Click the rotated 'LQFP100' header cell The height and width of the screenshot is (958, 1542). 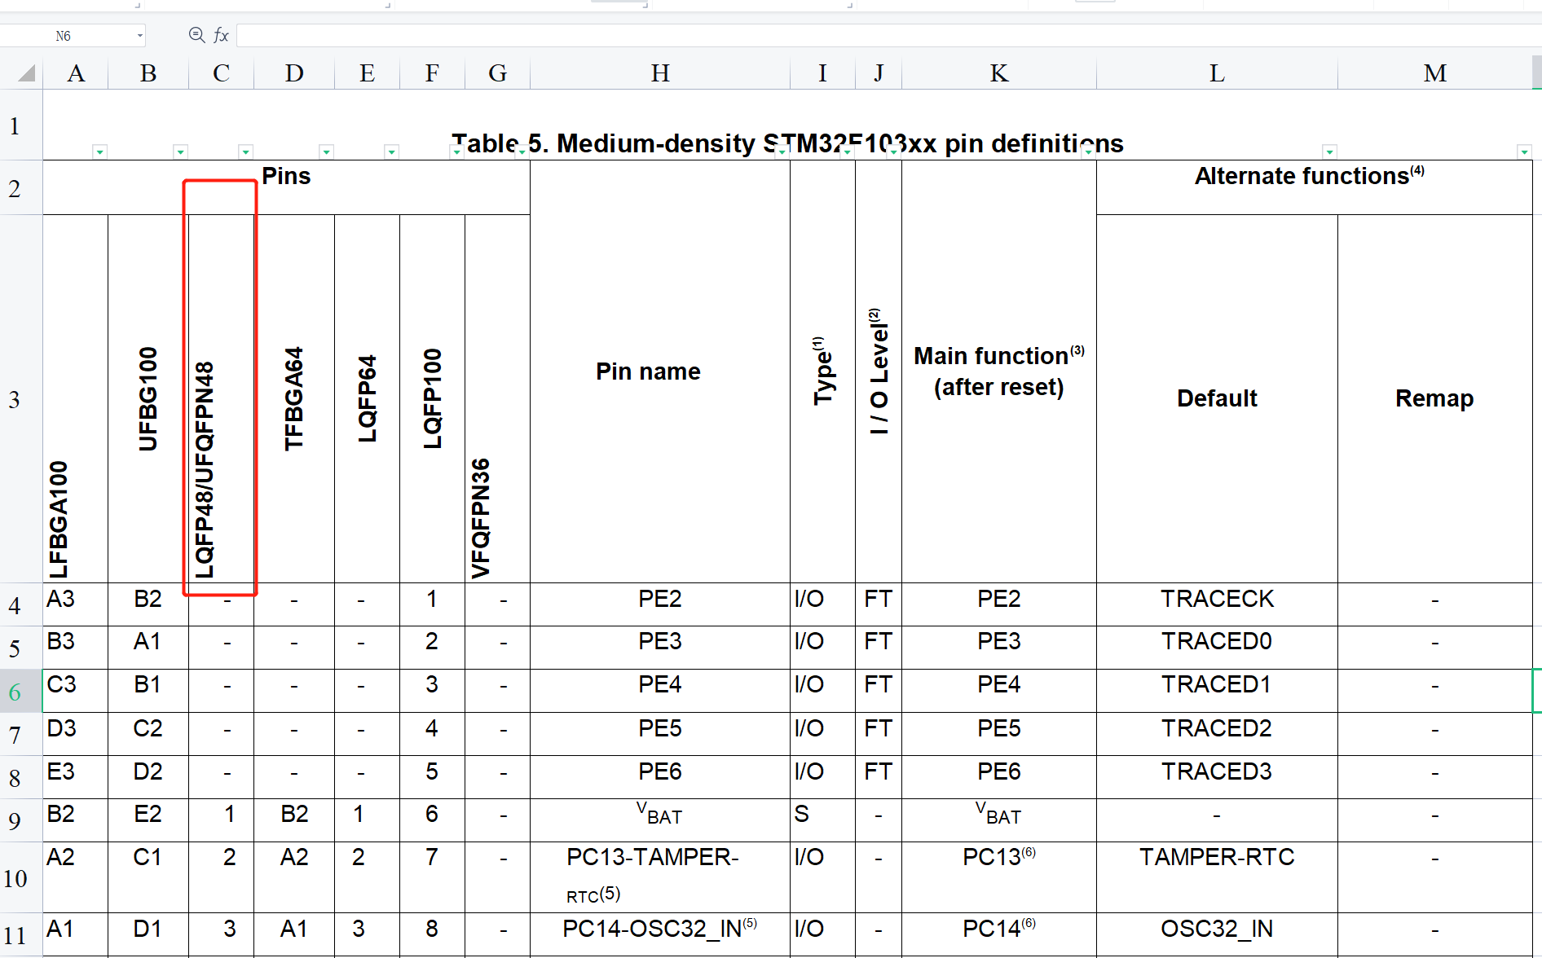pyautogui.click(x=432, y=399)
